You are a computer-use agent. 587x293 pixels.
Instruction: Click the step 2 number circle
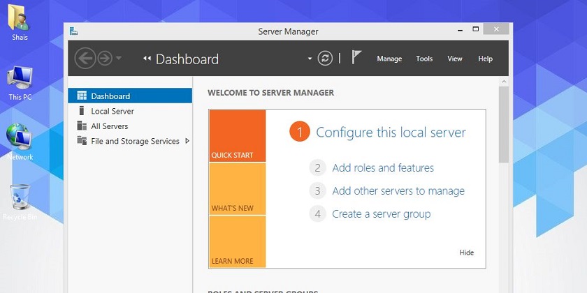point(317,168)
